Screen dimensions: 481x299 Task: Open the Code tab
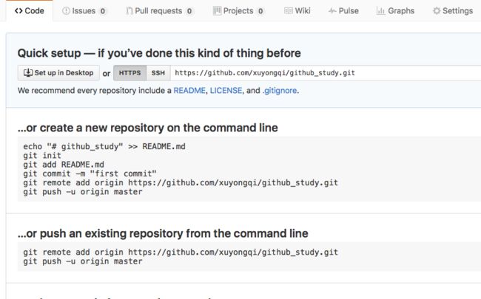coord(30,11)
